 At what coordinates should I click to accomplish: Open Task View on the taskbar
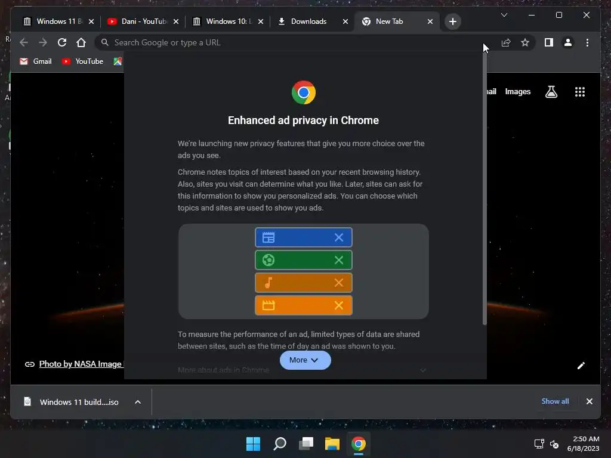tap(306, 444)
